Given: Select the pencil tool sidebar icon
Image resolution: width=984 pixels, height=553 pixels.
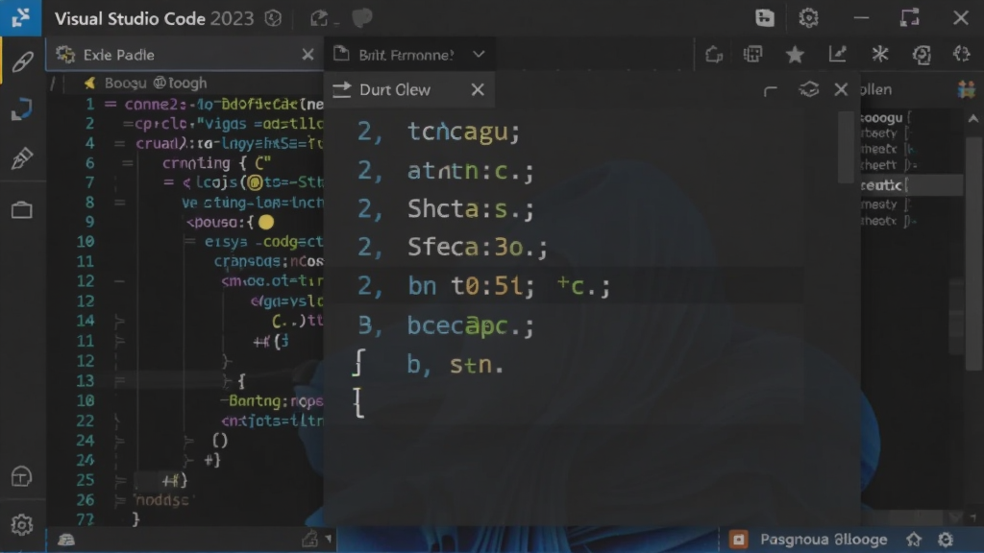Looking at the screenshot, I should [x=22, y=158].
